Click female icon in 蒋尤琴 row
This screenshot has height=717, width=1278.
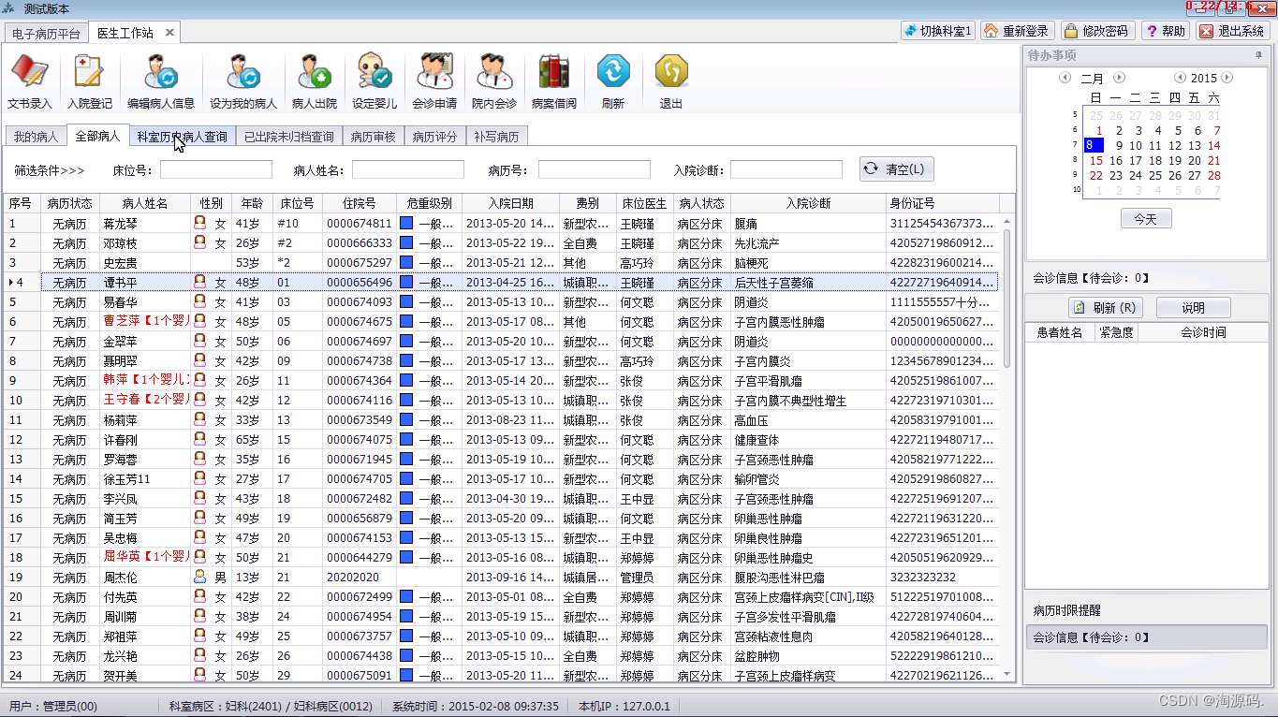[199, 223]
